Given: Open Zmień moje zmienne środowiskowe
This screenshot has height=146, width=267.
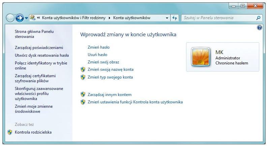Looking at the screenshot, I should click(x=34, y=109).
